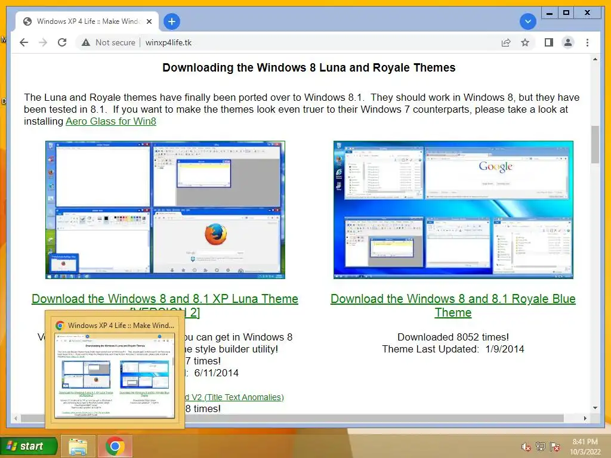Image resolution: width=611 pixels, height=458 pixels.
Task: Click the forward navigation arrow
Action: (43, 42)
